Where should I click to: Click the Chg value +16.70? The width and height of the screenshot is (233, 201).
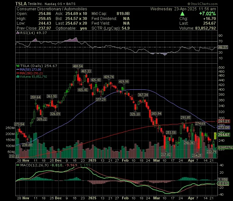(x=209, y=19)
